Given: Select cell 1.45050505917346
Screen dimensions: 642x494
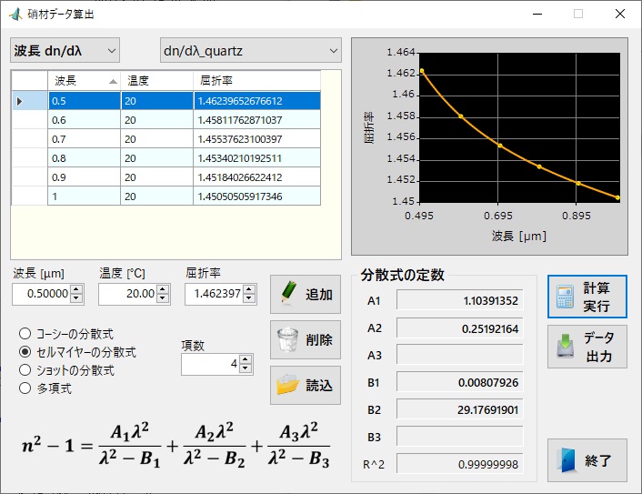Looking at the screenshot, I should point(256,197).
